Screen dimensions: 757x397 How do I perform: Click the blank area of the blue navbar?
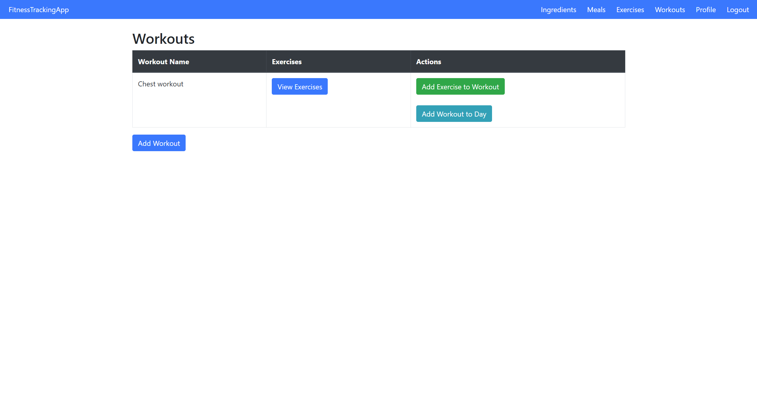[x=296, y=10]
